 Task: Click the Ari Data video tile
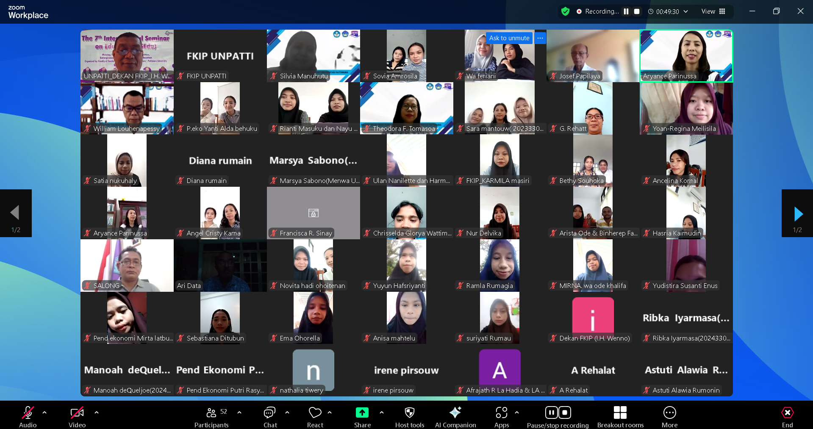(x=220, y=266)
